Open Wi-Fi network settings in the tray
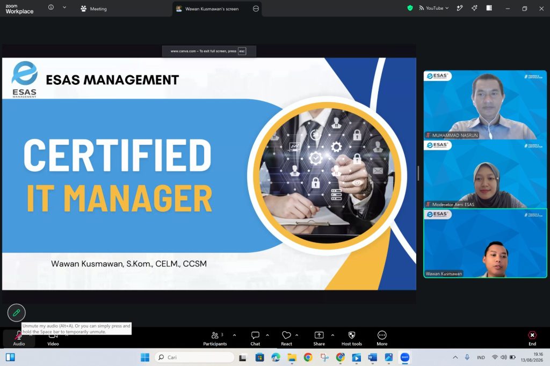This screenshot has width=550, height=366. [495, 357]
